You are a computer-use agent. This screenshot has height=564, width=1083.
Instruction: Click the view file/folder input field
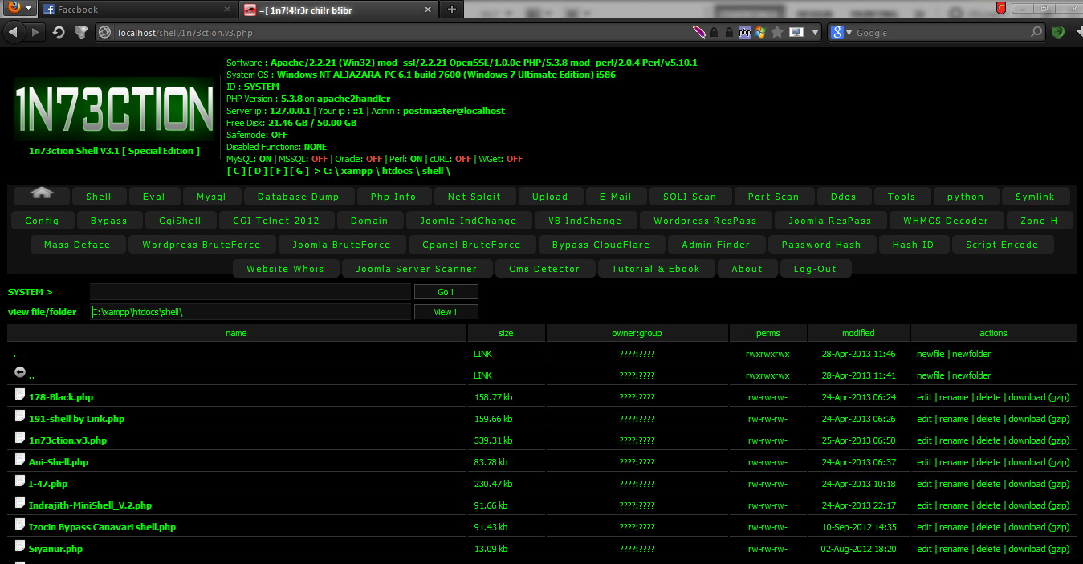click(x=249, y=311)
